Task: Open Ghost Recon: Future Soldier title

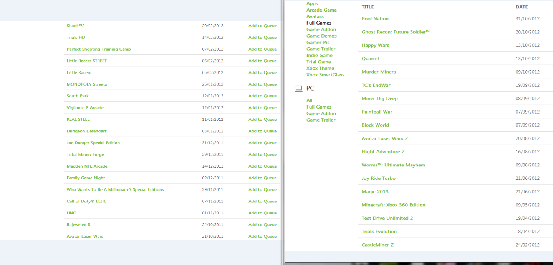Action: (x=396, y=32)
